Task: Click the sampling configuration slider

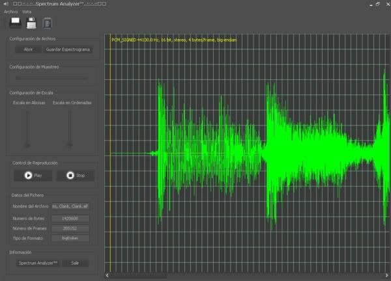Action: click(51, 78)
